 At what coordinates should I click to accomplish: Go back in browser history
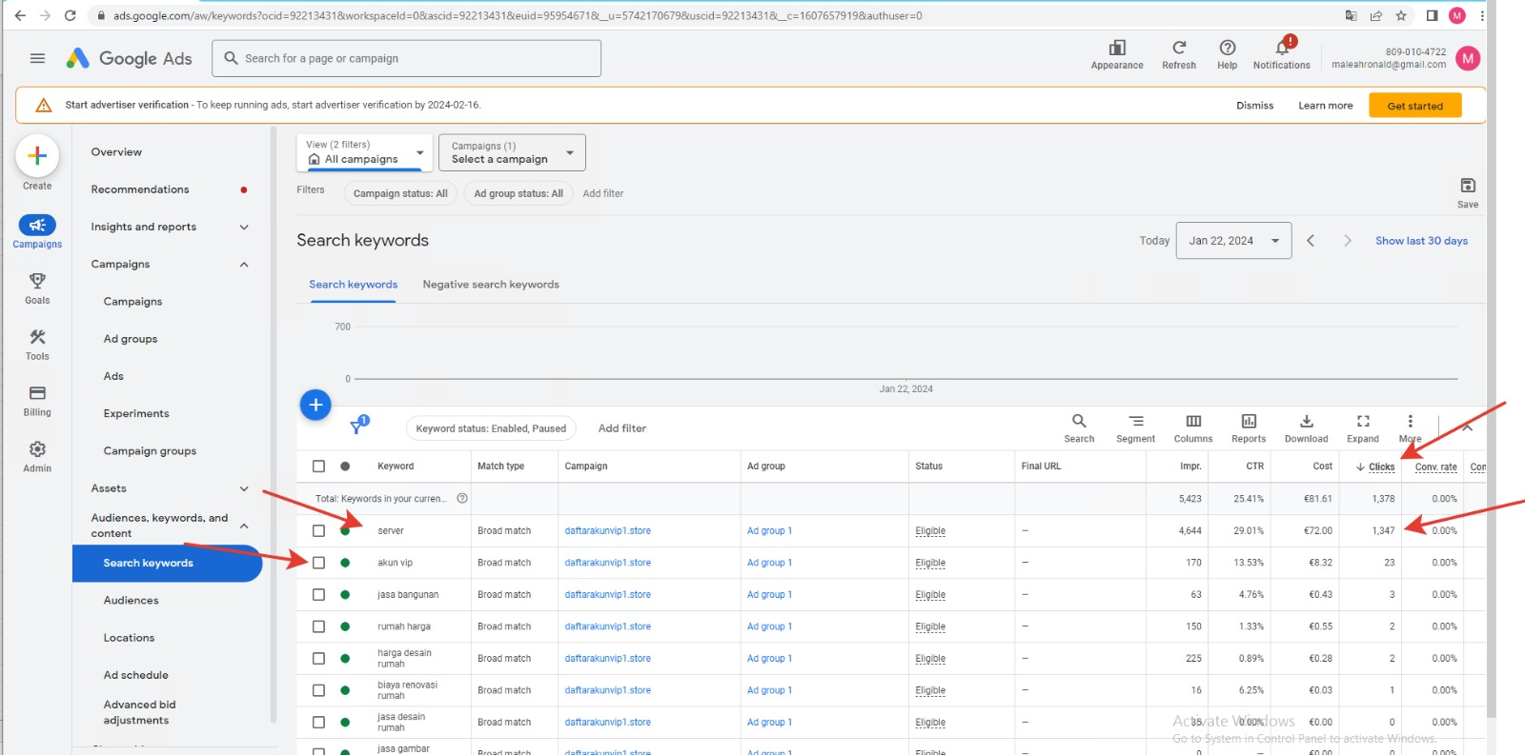[x=20, y=15]
